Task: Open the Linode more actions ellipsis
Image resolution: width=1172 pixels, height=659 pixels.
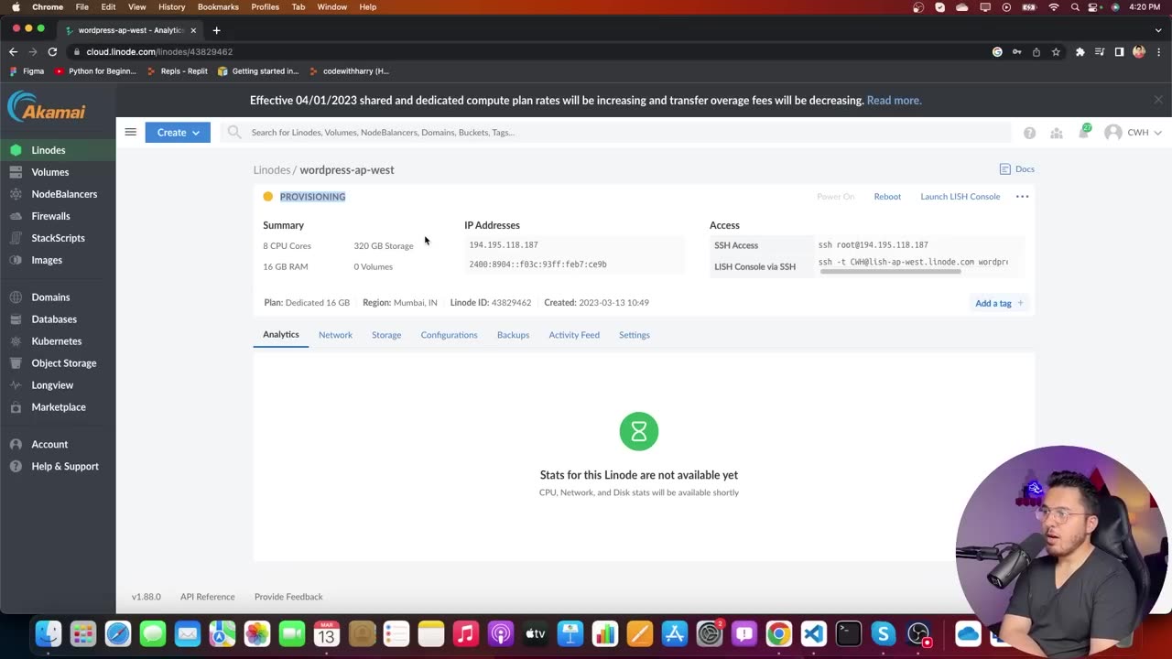Action: pyautogui.click(x=1022, y=197)
